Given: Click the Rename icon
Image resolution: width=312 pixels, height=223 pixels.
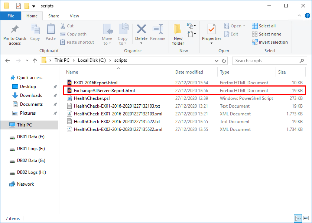Looking at the screenshot, I should [158, 29].
